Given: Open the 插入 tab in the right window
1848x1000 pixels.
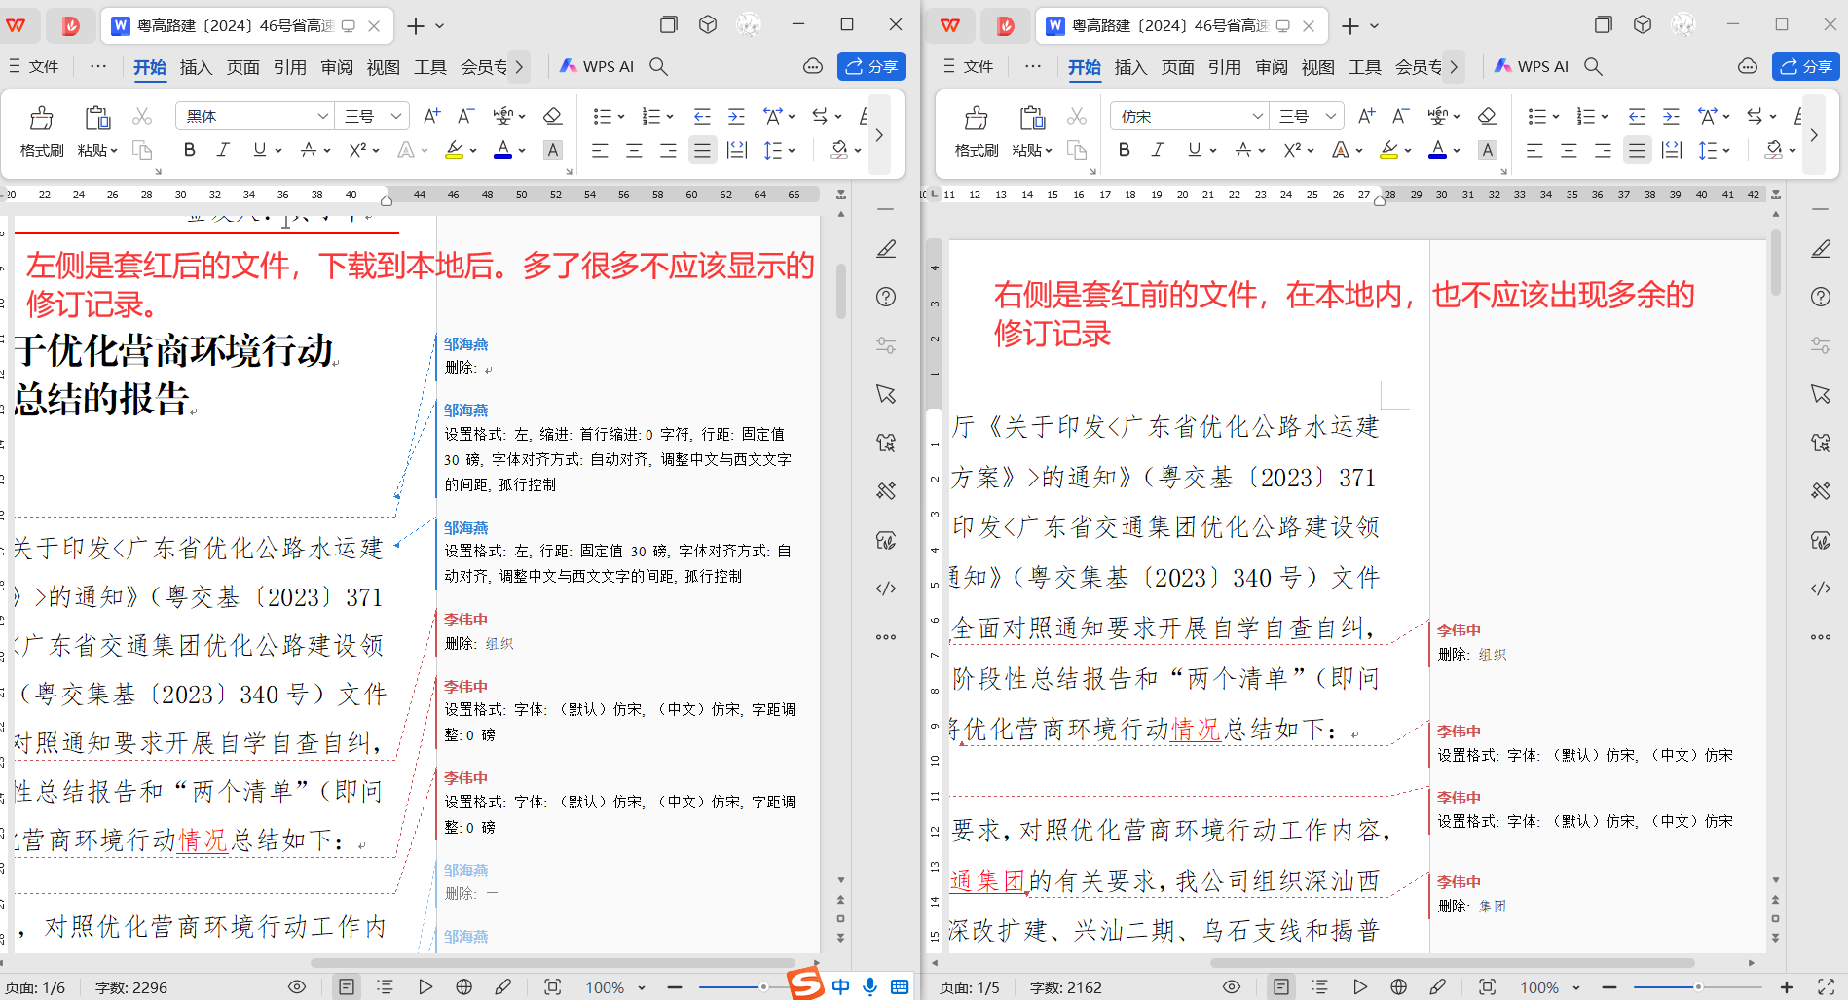Looking at the screenshot, I should [1130, 66].
